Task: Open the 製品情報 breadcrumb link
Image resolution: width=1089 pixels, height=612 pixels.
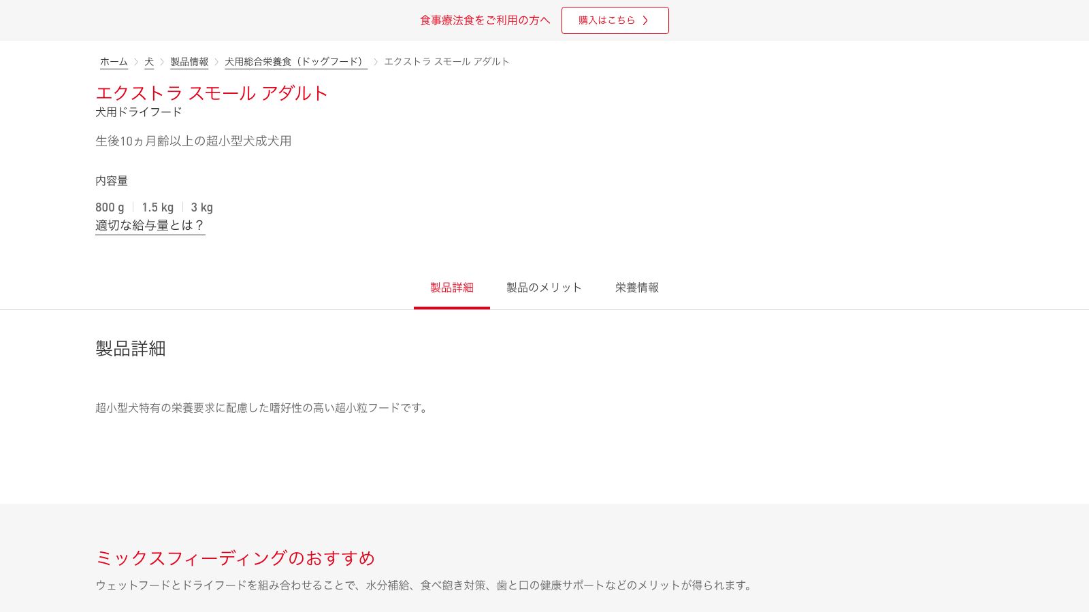Action: (x=189, y=62)
